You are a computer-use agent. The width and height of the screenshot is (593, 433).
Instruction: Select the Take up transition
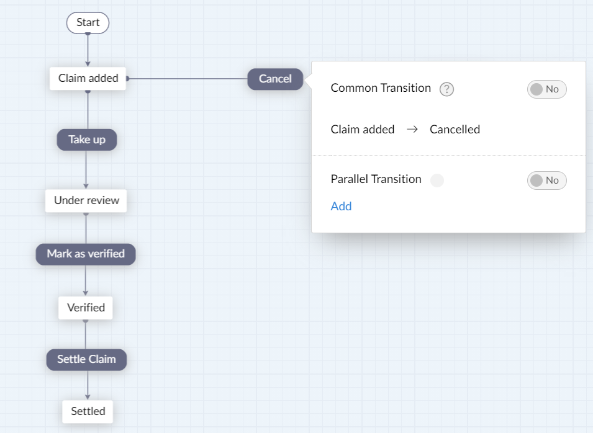pyautogui.click(x=87, y=140)
